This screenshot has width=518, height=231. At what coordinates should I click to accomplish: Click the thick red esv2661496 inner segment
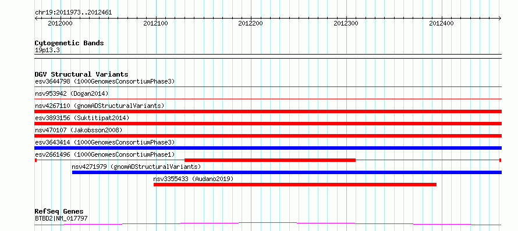[x=270, y=160]
